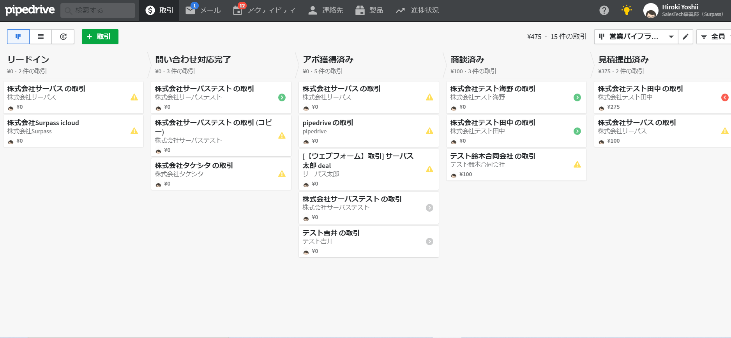The height and width of the screenshot is (338, 731).
Task: Open the アクティビティ activities tab
Action: 264,11
